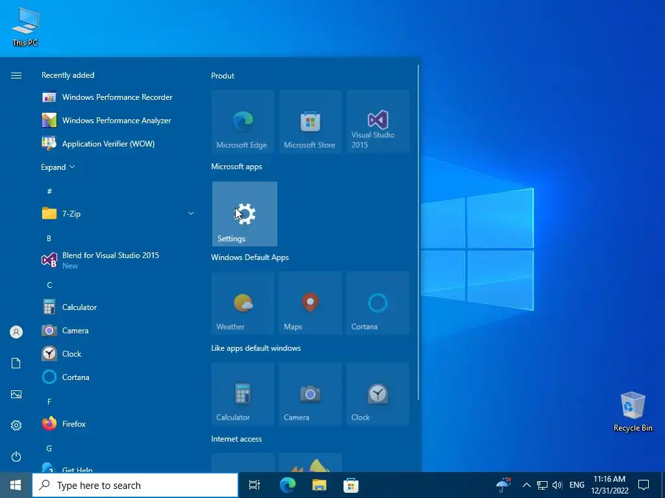
Task: Open Blend for Visual Studio 2015
Action: (117, 260)
